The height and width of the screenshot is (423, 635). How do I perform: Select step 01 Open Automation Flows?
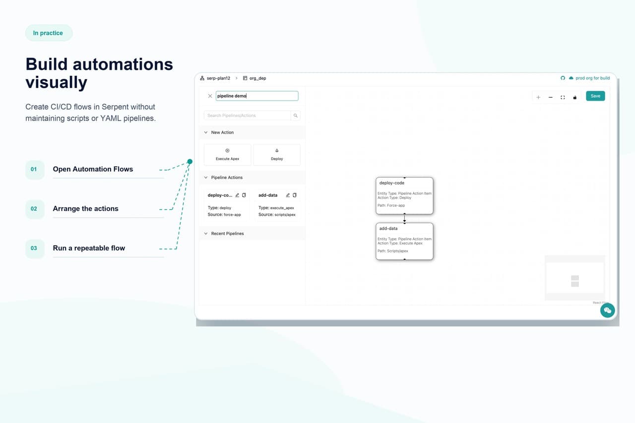pyautogui.click(x=94, y=170)
